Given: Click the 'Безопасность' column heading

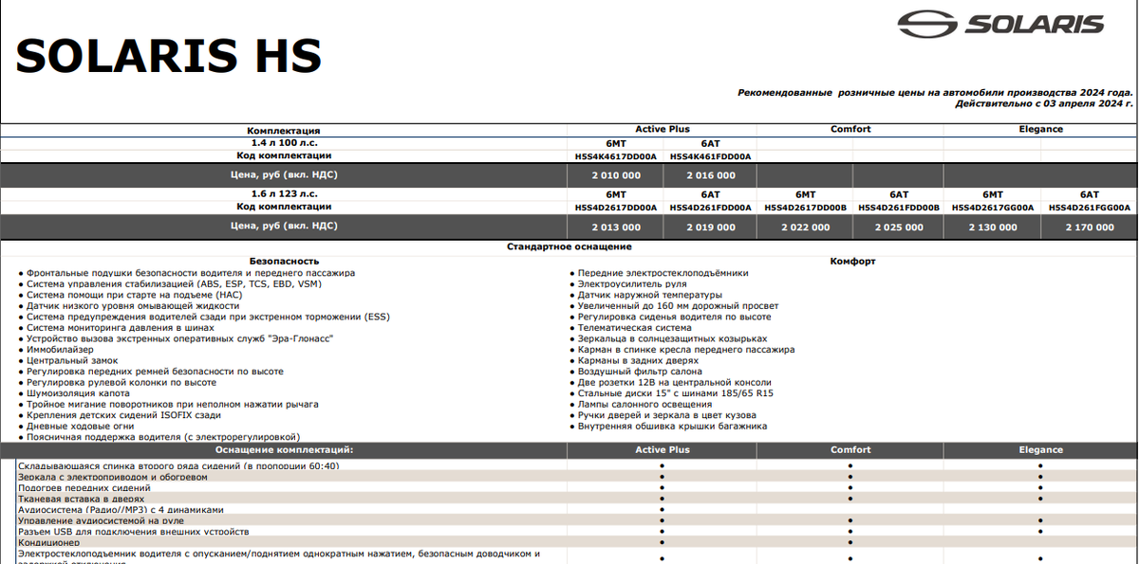Looking at the screenshot, I should (284, 261).
